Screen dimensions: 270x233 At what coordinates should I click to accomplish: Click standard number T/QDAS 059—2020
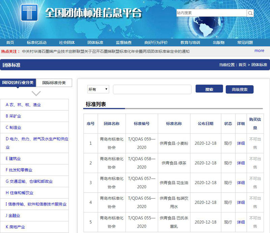click(x=142, y=143)
